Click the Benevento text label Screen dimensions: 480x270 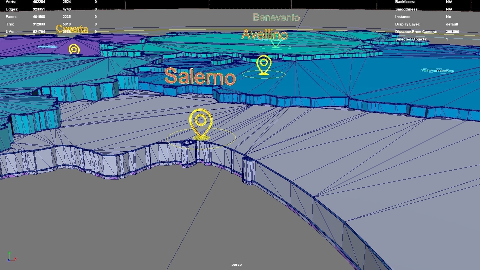tap(276, 17)
